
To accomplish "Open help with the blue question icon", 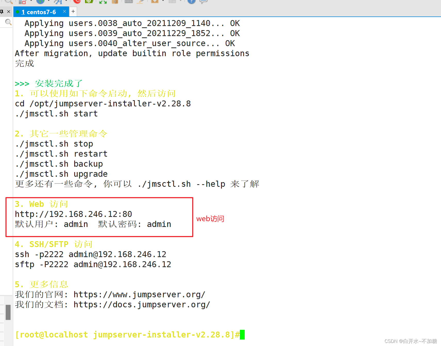I will [191, 2].
